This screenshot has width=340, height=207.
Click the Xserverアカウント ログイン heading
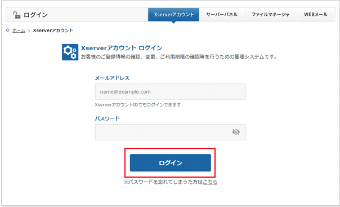[122, 48]
